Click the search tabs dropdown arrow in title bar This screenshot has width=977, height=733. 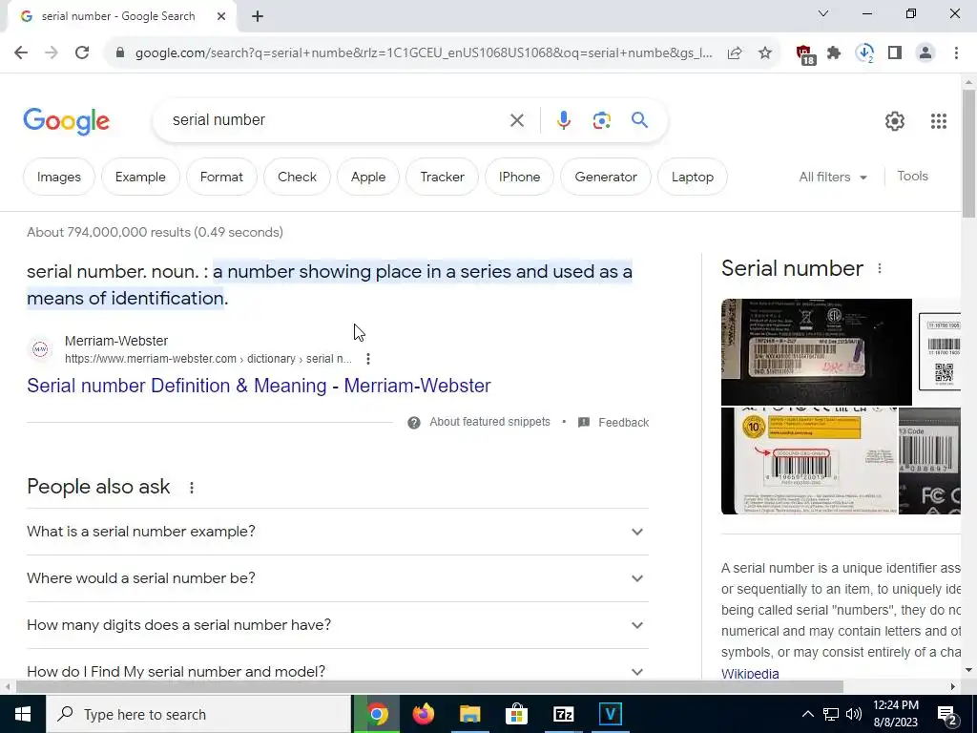click(823, 13)
